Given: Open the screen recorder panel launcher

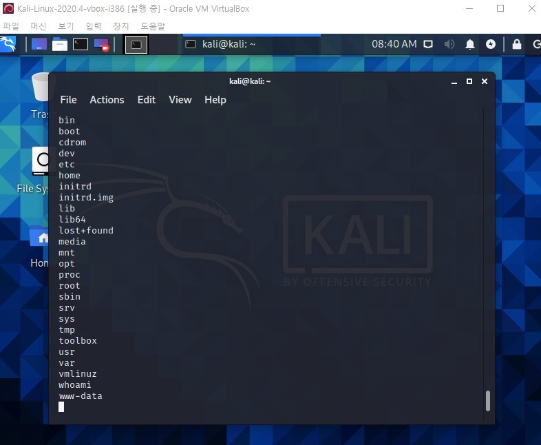Looking at the screenshot, I should pos(101,45).
